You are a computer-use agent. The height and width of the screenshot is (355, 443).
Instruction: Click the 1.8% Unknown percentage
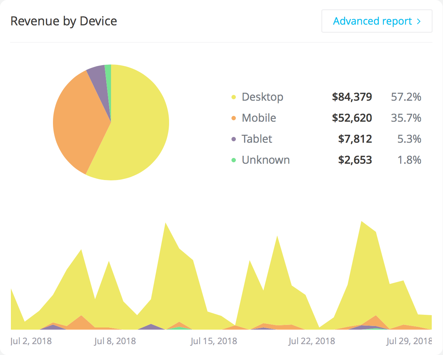click(409, 160)
